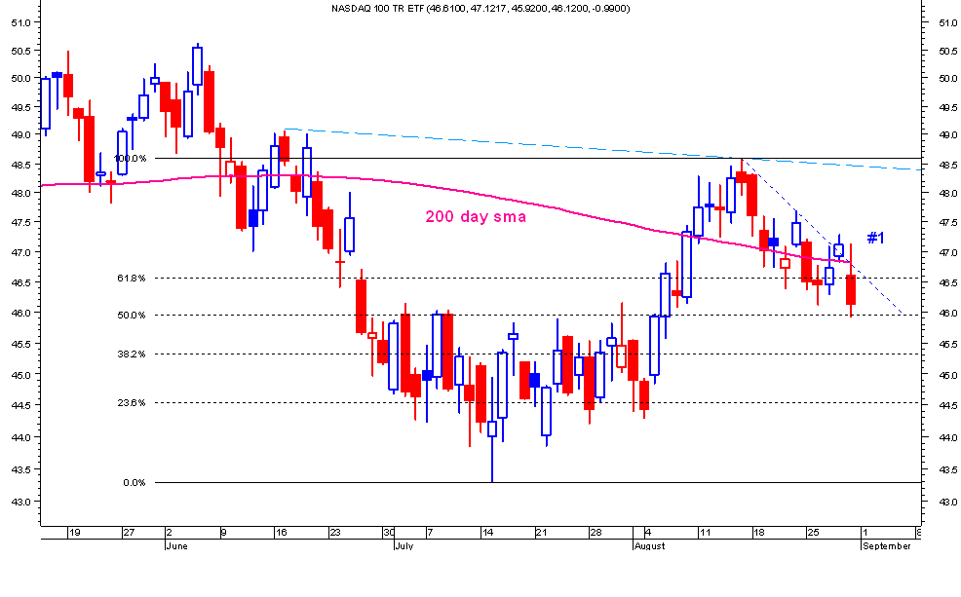This screenshot has height=597, width=961.
Task: Click the '#1' annotation label
Action: point(876,238)
